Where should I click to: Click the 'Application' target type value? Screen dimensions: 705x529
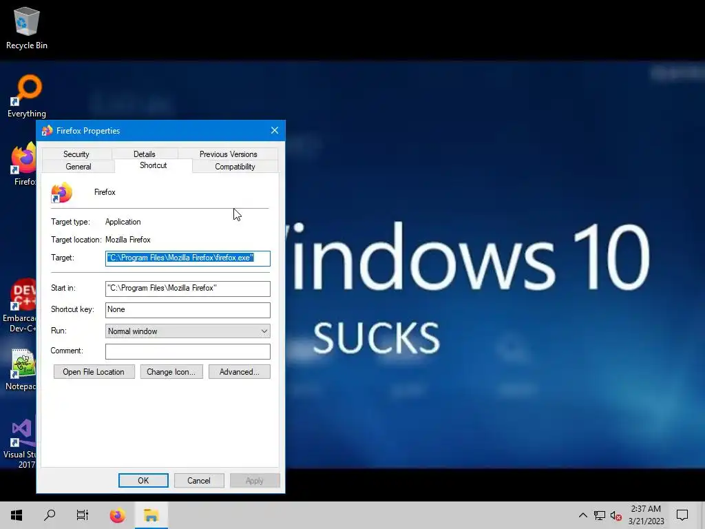(x=123, y=222)
